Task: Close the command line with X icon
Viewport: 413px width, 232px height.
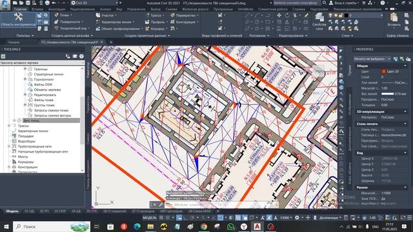Action: point(155,204)
